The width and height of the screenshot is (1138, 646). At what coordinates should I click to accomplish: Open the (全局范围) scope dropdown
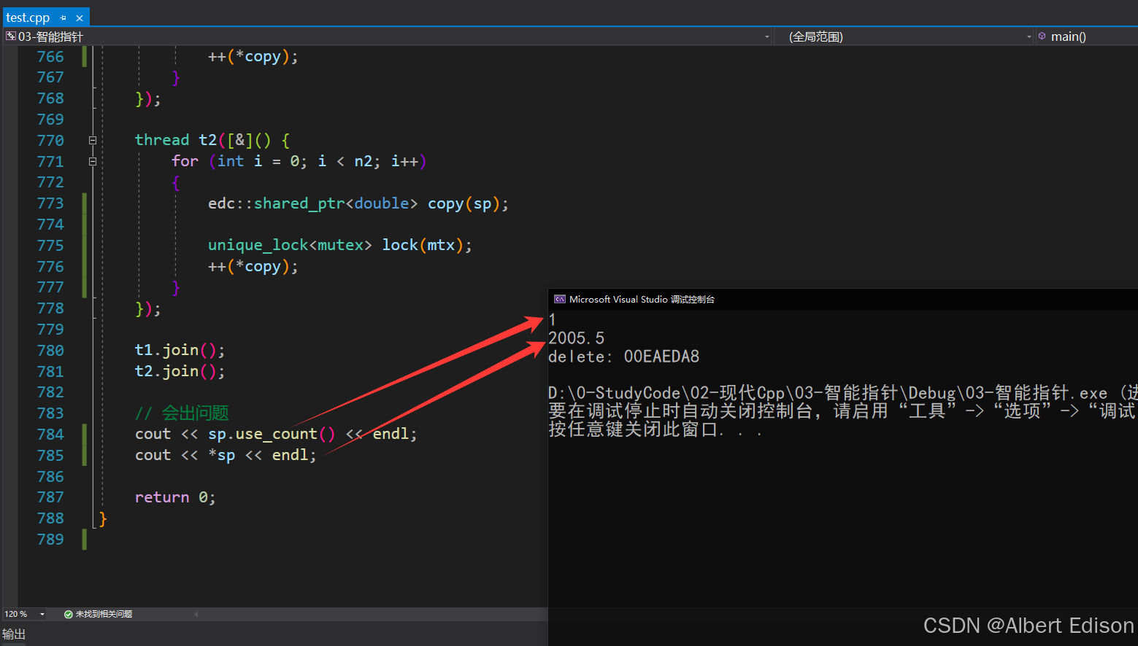[x=1029, y=36]
